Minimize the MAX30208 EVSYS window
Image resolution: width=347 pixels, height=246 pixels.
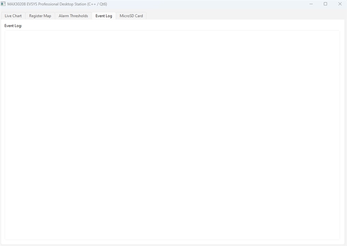click(311, 4)
